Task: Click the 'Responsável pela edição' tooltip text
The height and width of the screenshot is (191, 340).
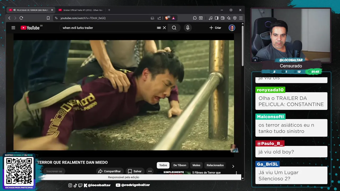Action: 124,177
